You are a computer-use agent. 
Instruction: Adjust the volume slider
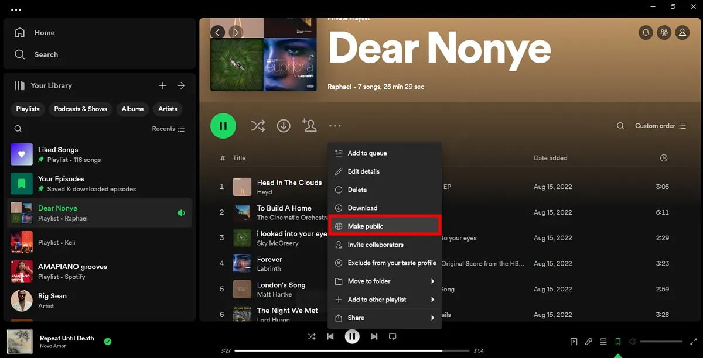tap(661, 342)
